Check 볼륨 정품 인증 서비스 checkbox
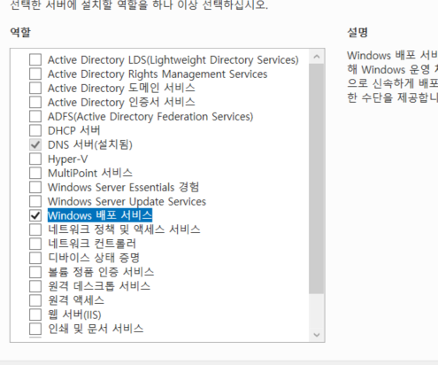Image resolution: width=438 pixels, height=365 pixels. click(x=35, y=272)
